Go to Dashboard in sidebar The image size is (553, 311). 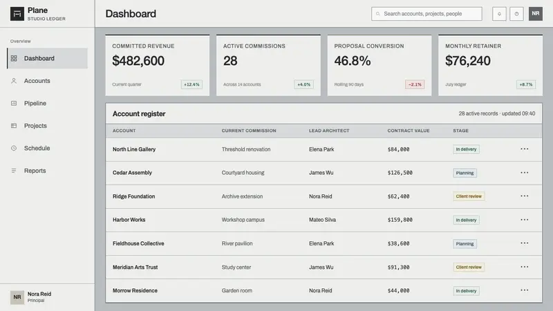47,58
